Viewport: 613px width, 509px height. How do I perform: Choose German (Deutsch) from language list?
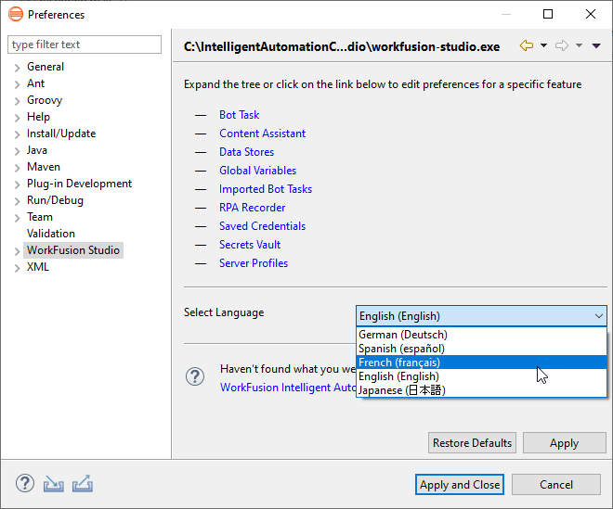pos(481,335)
